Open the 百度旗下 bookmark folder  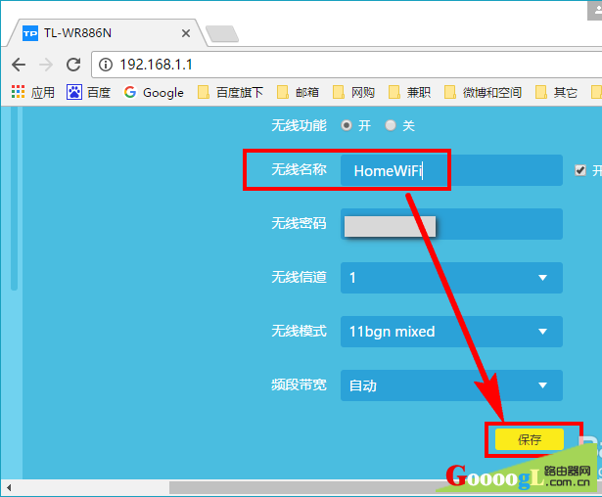(230, 93)
